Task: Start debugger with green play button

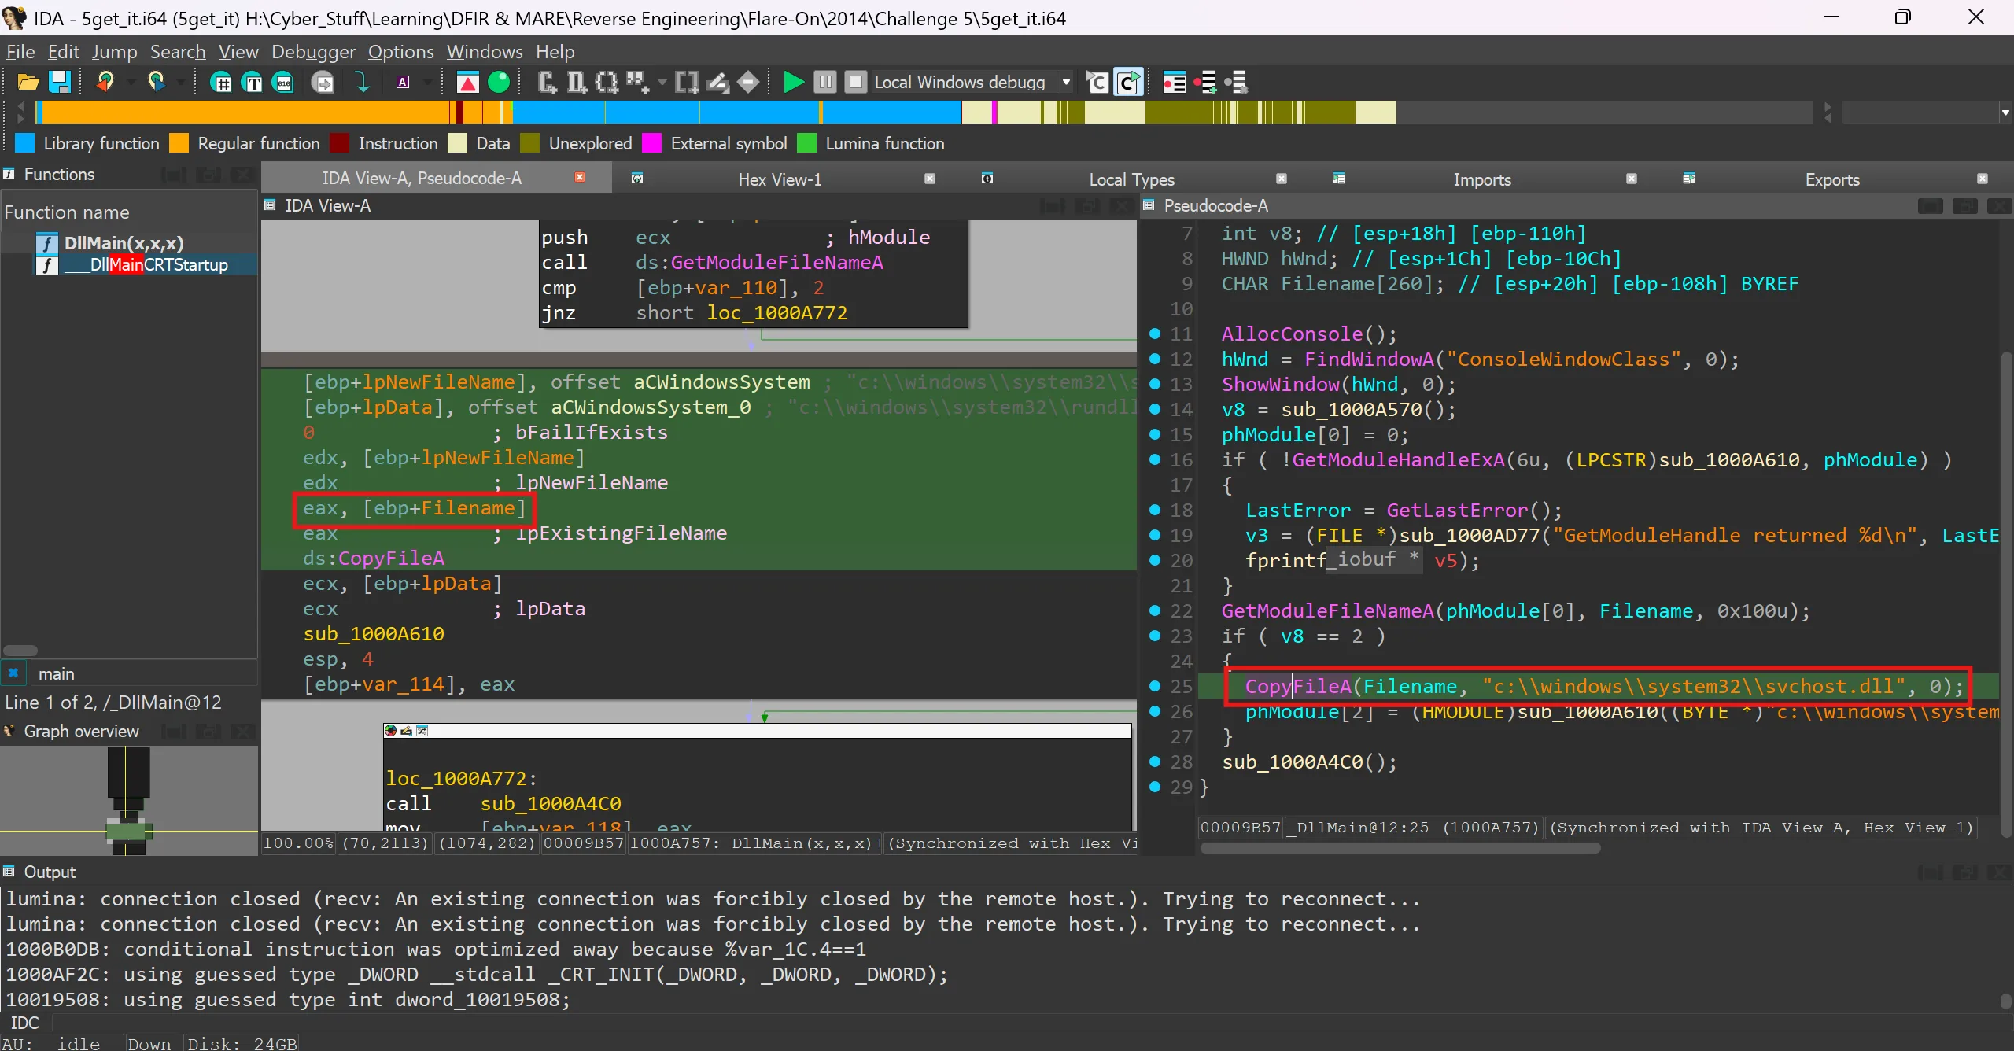Action: click(793, 82)
